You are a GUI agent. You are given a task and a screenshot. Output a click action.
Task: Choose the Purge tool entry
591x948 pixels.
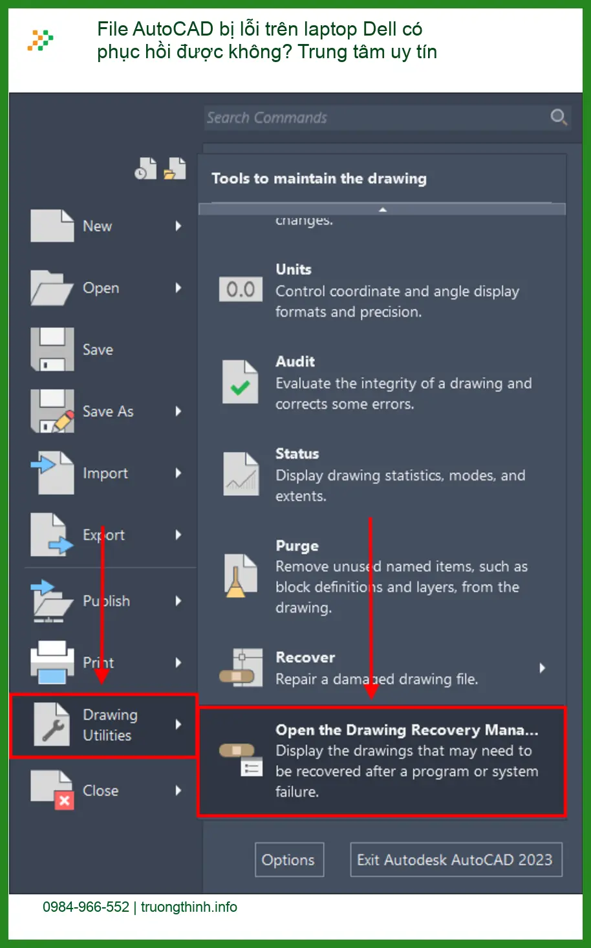point(382,576)
